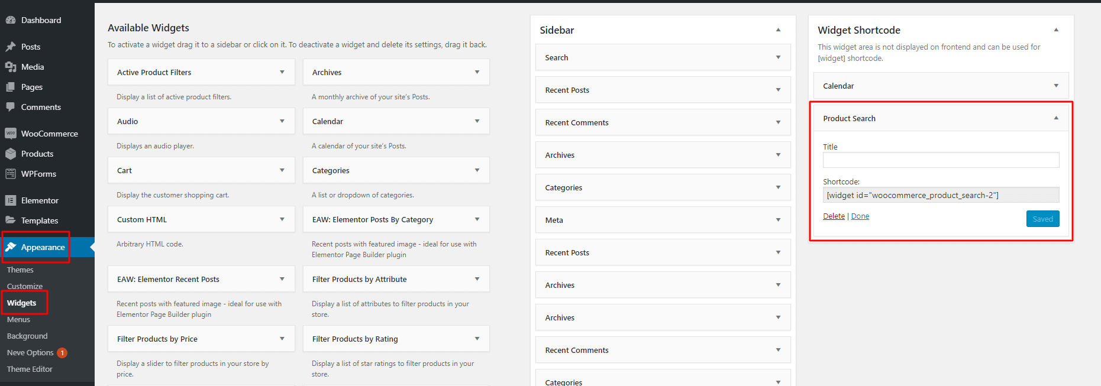The width and height of the screenshot is (1101, 386).
Task: Open Neve Options with notification badge
Action: 31,352
